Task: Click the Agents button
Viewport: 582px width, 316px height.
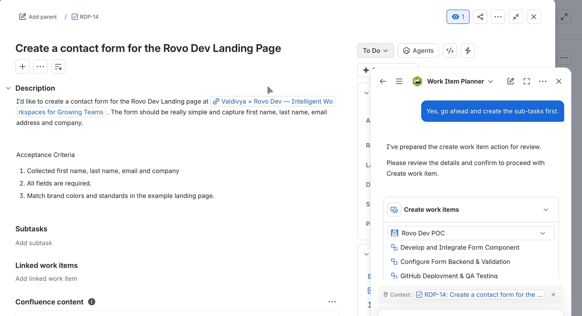Action: pos(418,51)
